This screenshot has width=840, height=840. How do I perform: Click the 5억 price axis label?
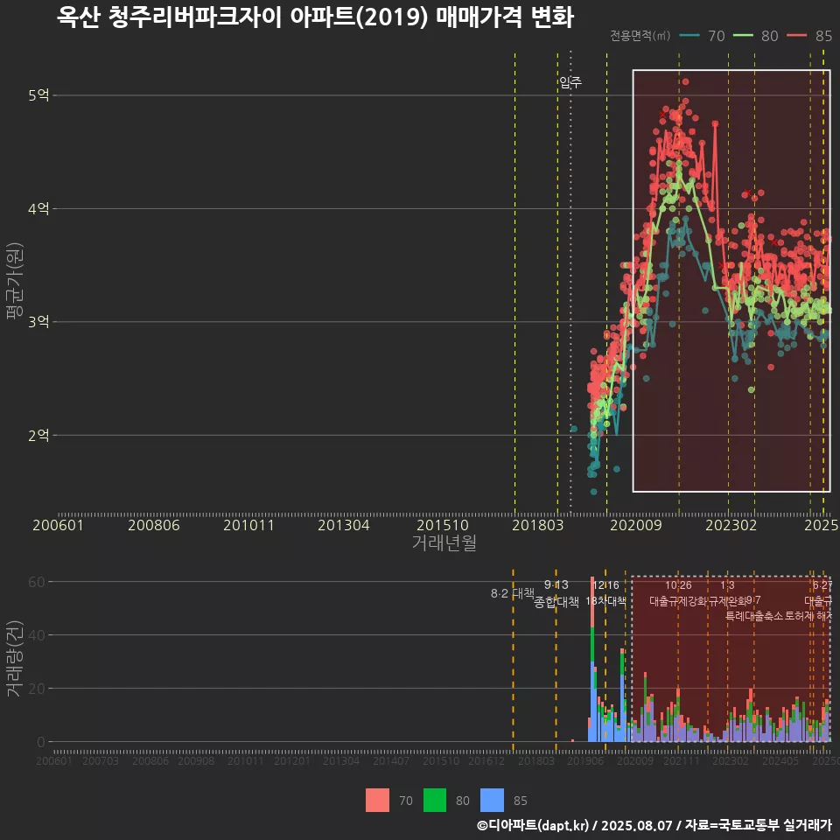coord(38,94)
